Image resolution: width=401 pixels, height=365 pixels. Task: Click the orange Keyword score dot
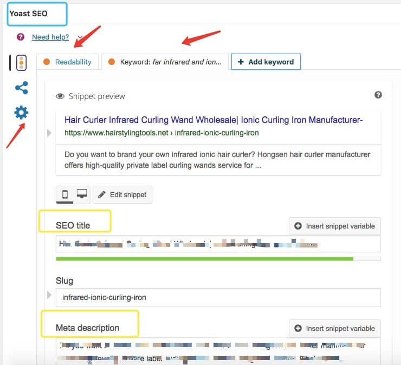pos(112,62)
